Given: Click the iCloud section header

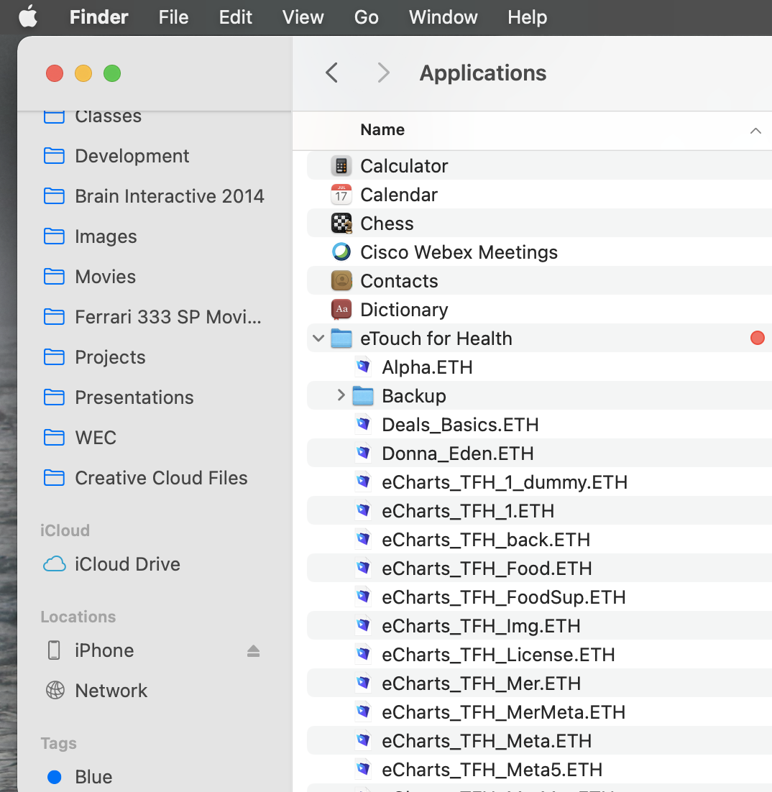Looking at the screenshot, I should point(65,530).
